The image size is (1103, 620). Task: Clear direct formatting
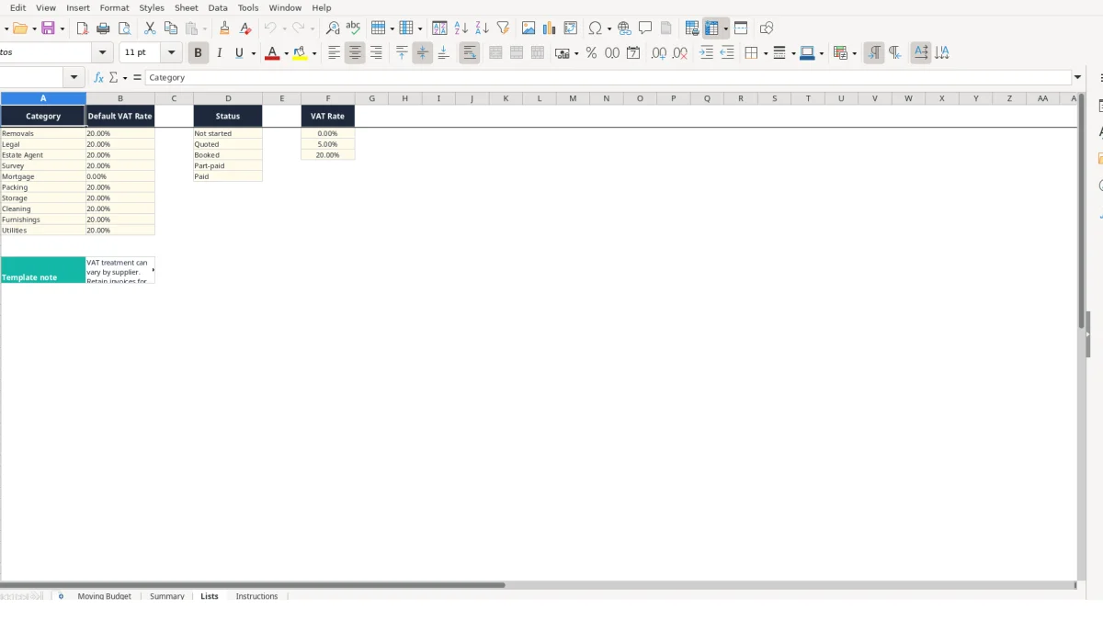click(x=245, y=28)
